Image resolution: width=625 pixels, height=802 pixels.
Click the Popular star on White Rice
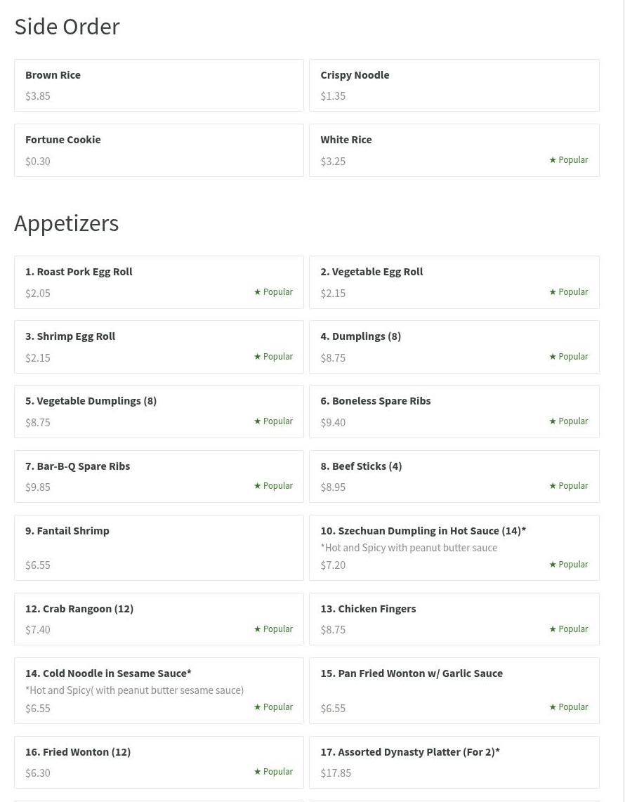(553, 160)
